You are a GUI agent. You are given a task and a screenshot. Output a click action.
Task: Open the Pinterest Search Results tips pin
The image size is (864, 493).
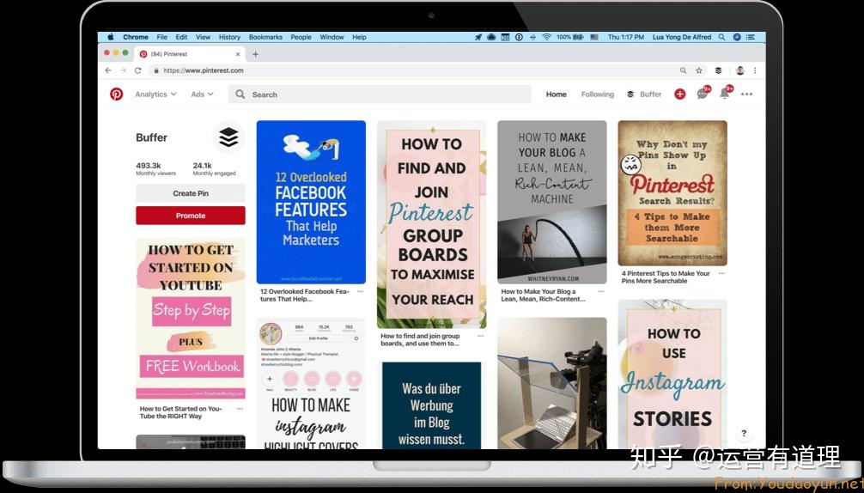[672, 193]
